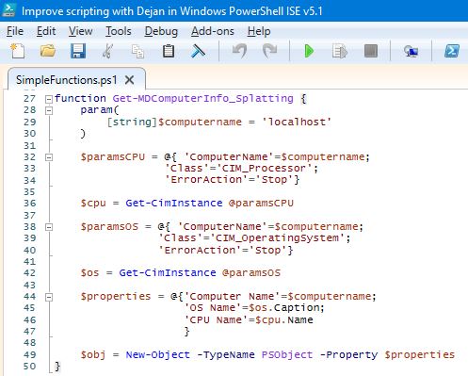
Task: Click -Property parameter on line 49
Action: 348,354
